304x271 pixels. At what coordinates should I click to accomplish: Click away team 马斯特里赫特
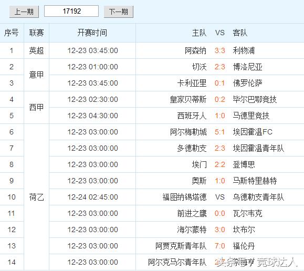click(255, 181)
